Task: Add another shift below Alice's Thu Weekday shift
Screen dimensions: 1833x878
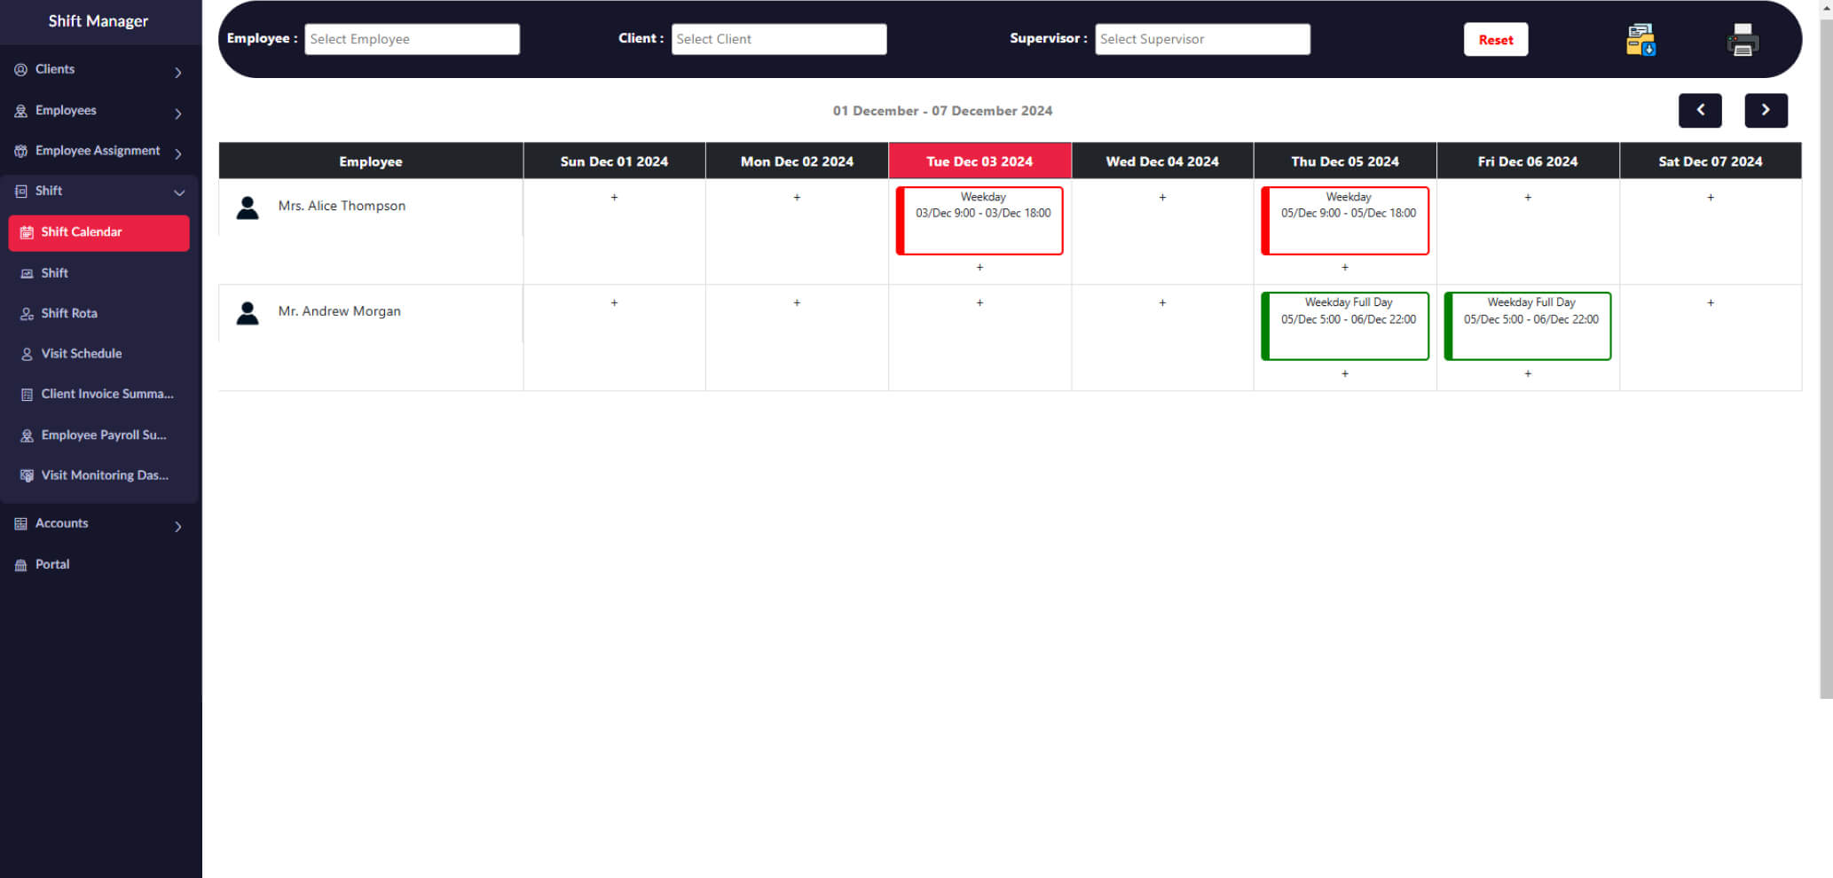Action: (x=1345, y=267)
